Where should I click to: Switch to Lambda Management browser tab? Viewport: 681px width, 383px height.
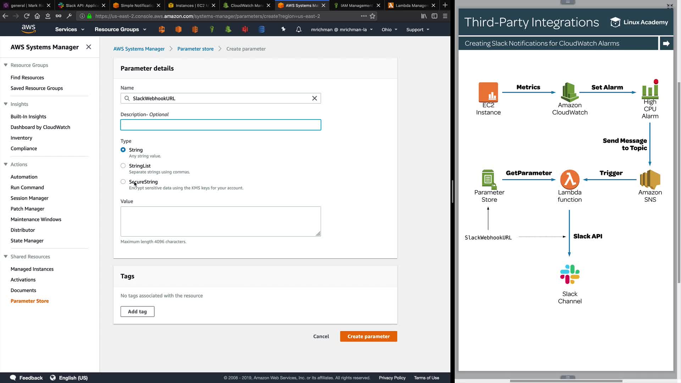[411, 5]
